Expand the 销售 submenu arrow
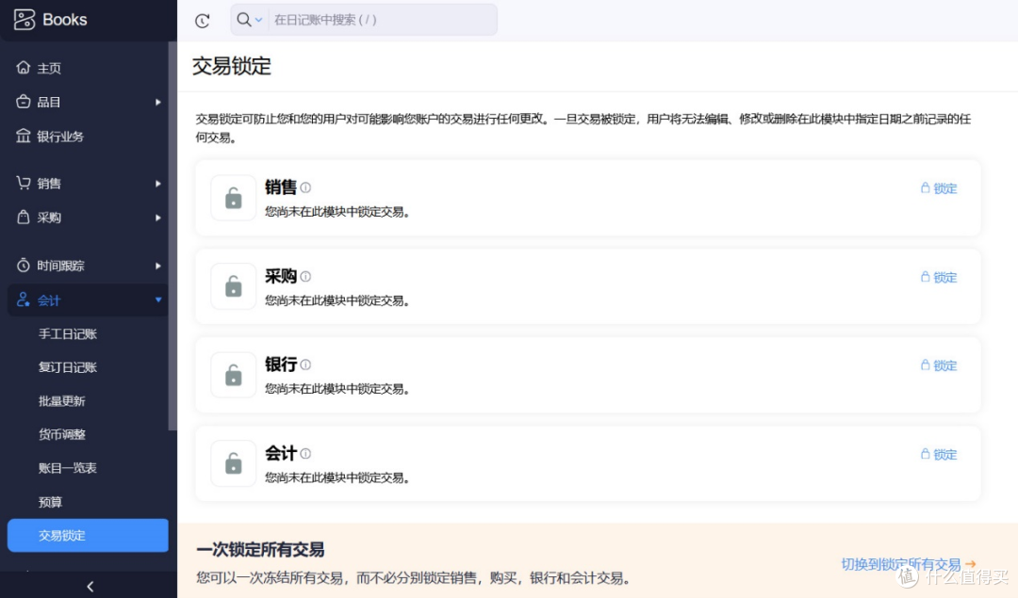The image size is (1018, 598). [x=157, y=184]
